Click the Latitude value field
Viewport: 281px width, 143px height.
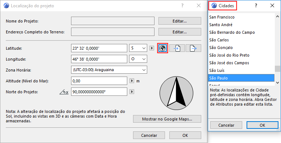(99, 48)
